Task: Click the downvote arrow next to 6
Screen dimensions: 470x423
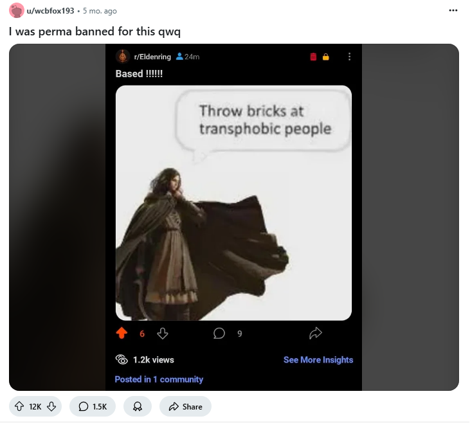Action: click(x=163, y=333)
